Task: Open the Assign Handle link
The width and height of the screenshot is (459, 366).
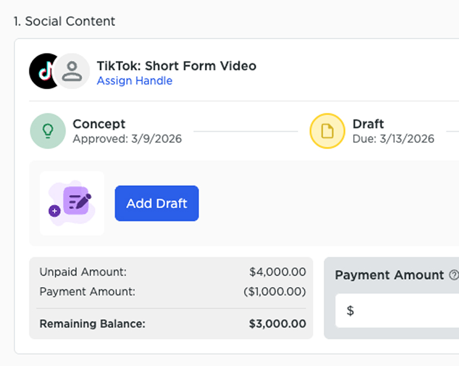Action: tap(135, 81)
